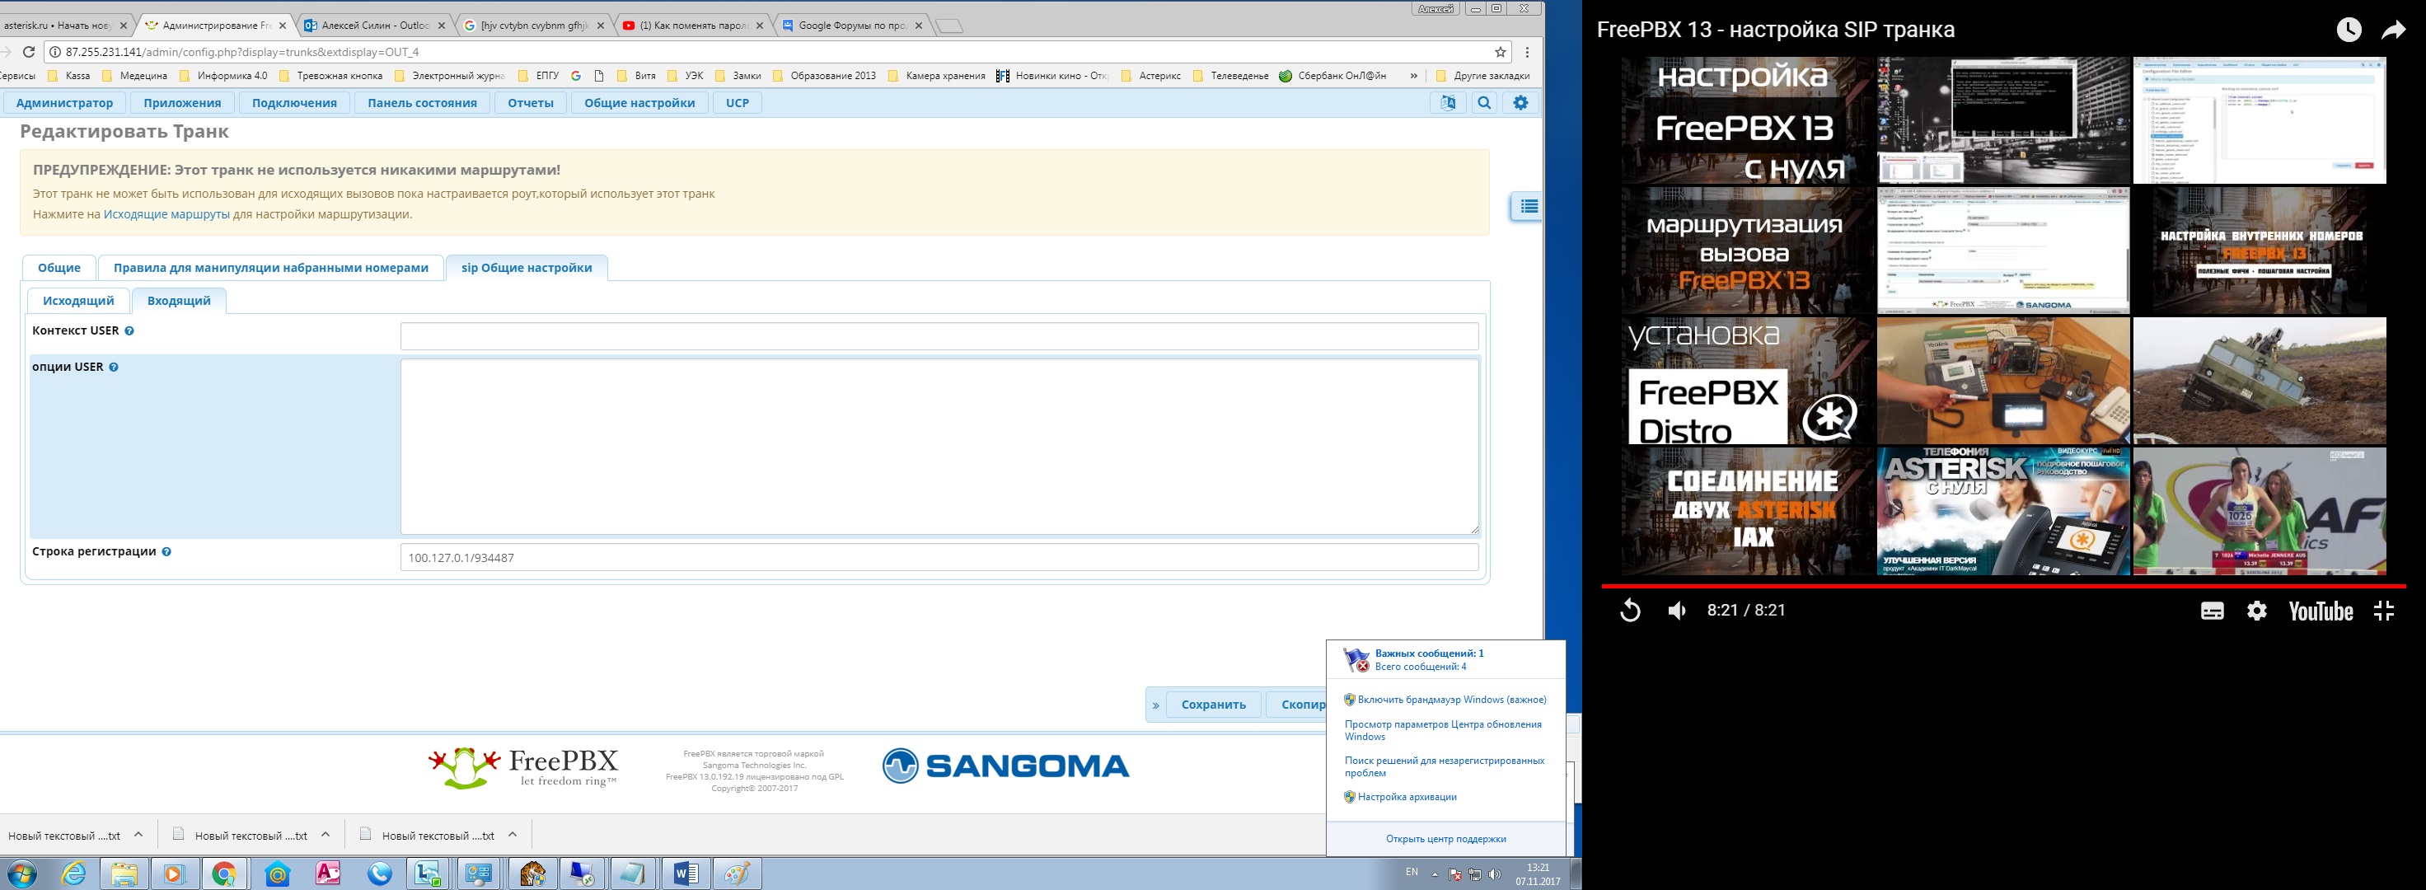
Task: Open the floating trunk list side icon
Action: [x=1528, y=206]
